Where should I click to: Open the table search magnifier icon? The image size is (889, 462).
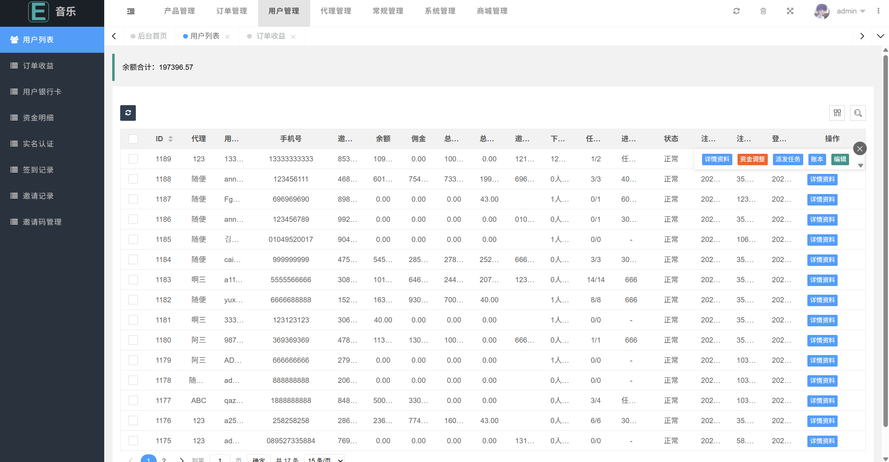pyautogui.click(x=858, y=113)
